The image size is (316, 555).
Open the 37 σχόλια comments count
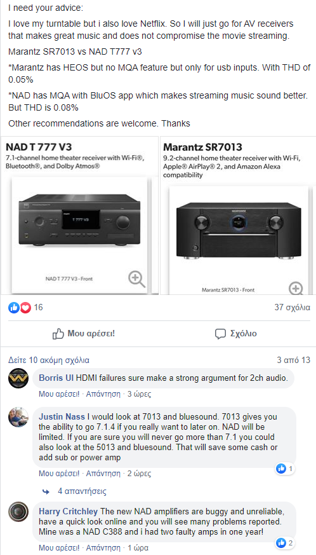(293, 308)
